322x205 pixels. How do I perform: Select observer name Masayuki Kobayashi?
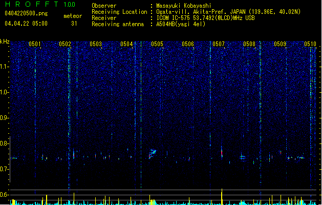[x=184, y=6]
